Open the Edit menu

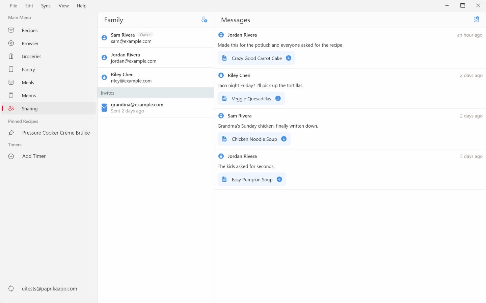click(29, 6)
